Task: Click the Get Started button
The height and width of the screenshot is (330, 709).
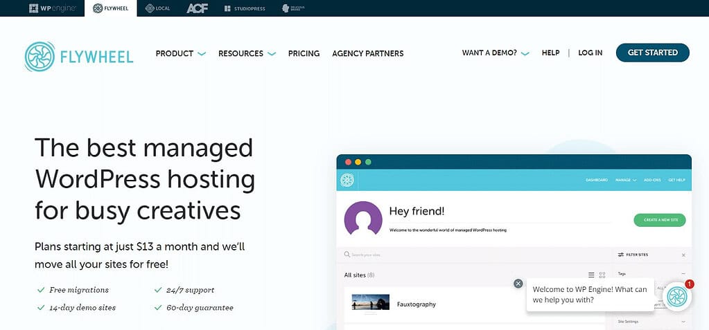Action: click(652, 53)
